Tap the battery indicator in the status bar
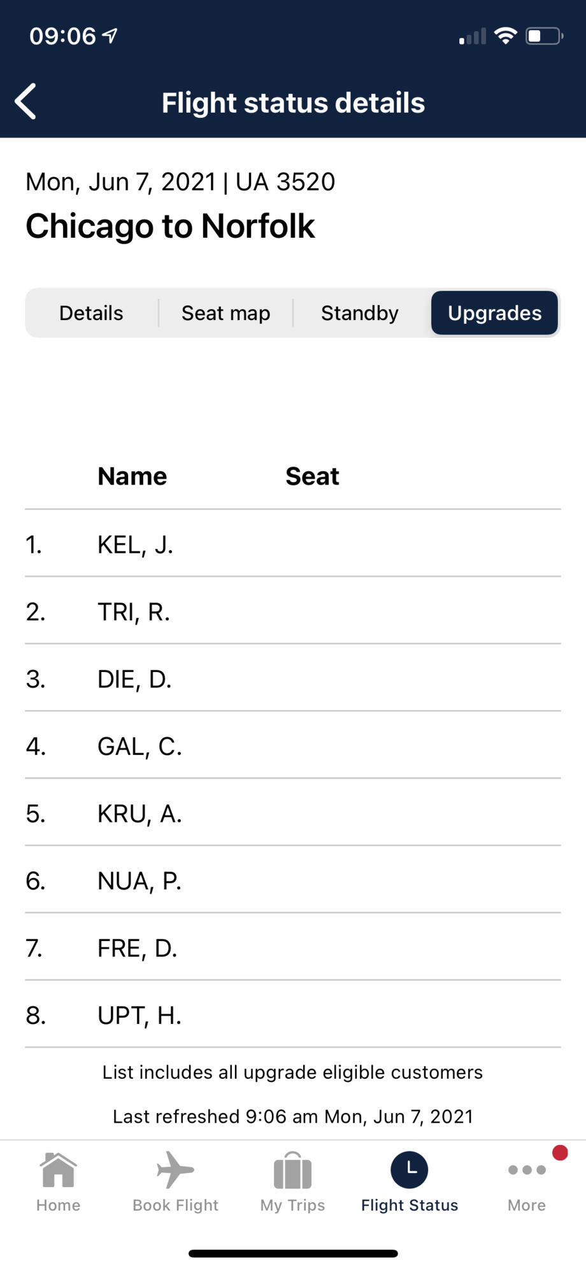586x1270 pixels. pos(544,36)
